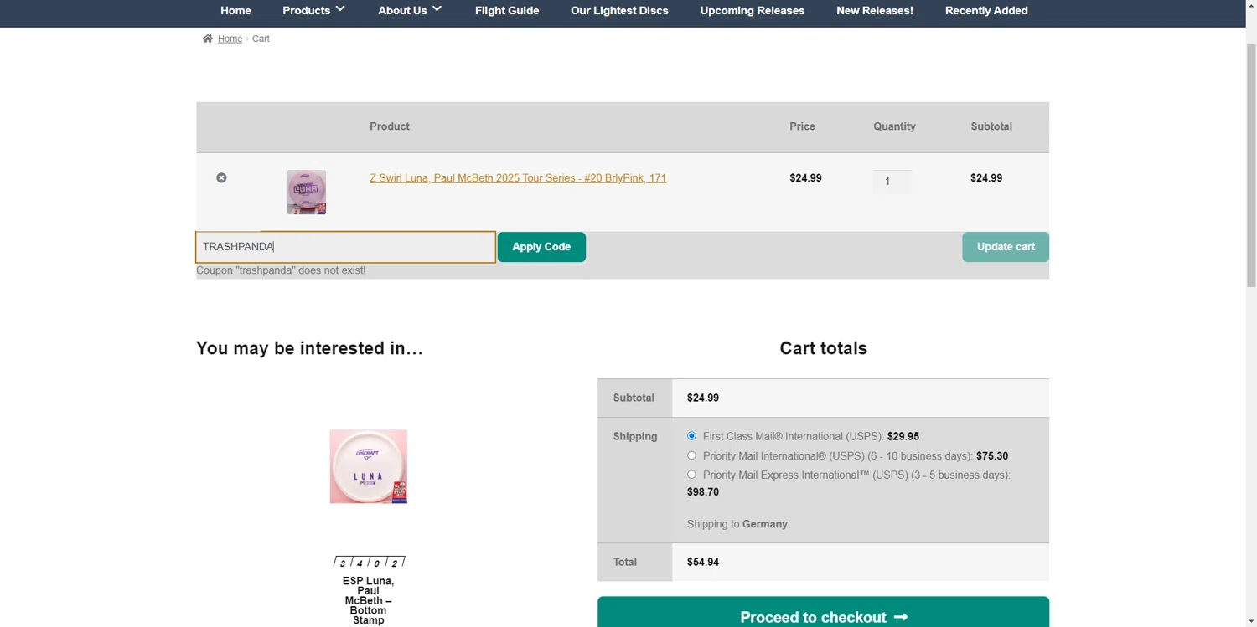The image size is (1257, 627).
Task: Click the $75.30 shipping price
Action: pyautogui.click(x=992, y=456)
